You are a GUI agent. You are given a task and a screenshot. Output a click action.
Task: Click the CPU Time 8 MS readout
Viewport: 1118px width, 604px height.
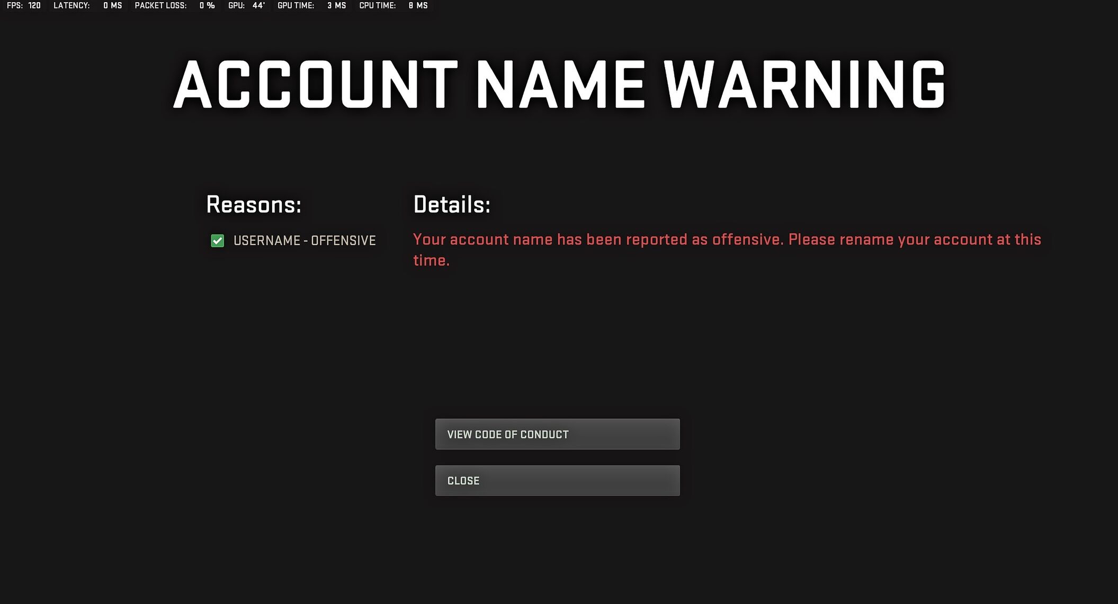coord(393,5)
